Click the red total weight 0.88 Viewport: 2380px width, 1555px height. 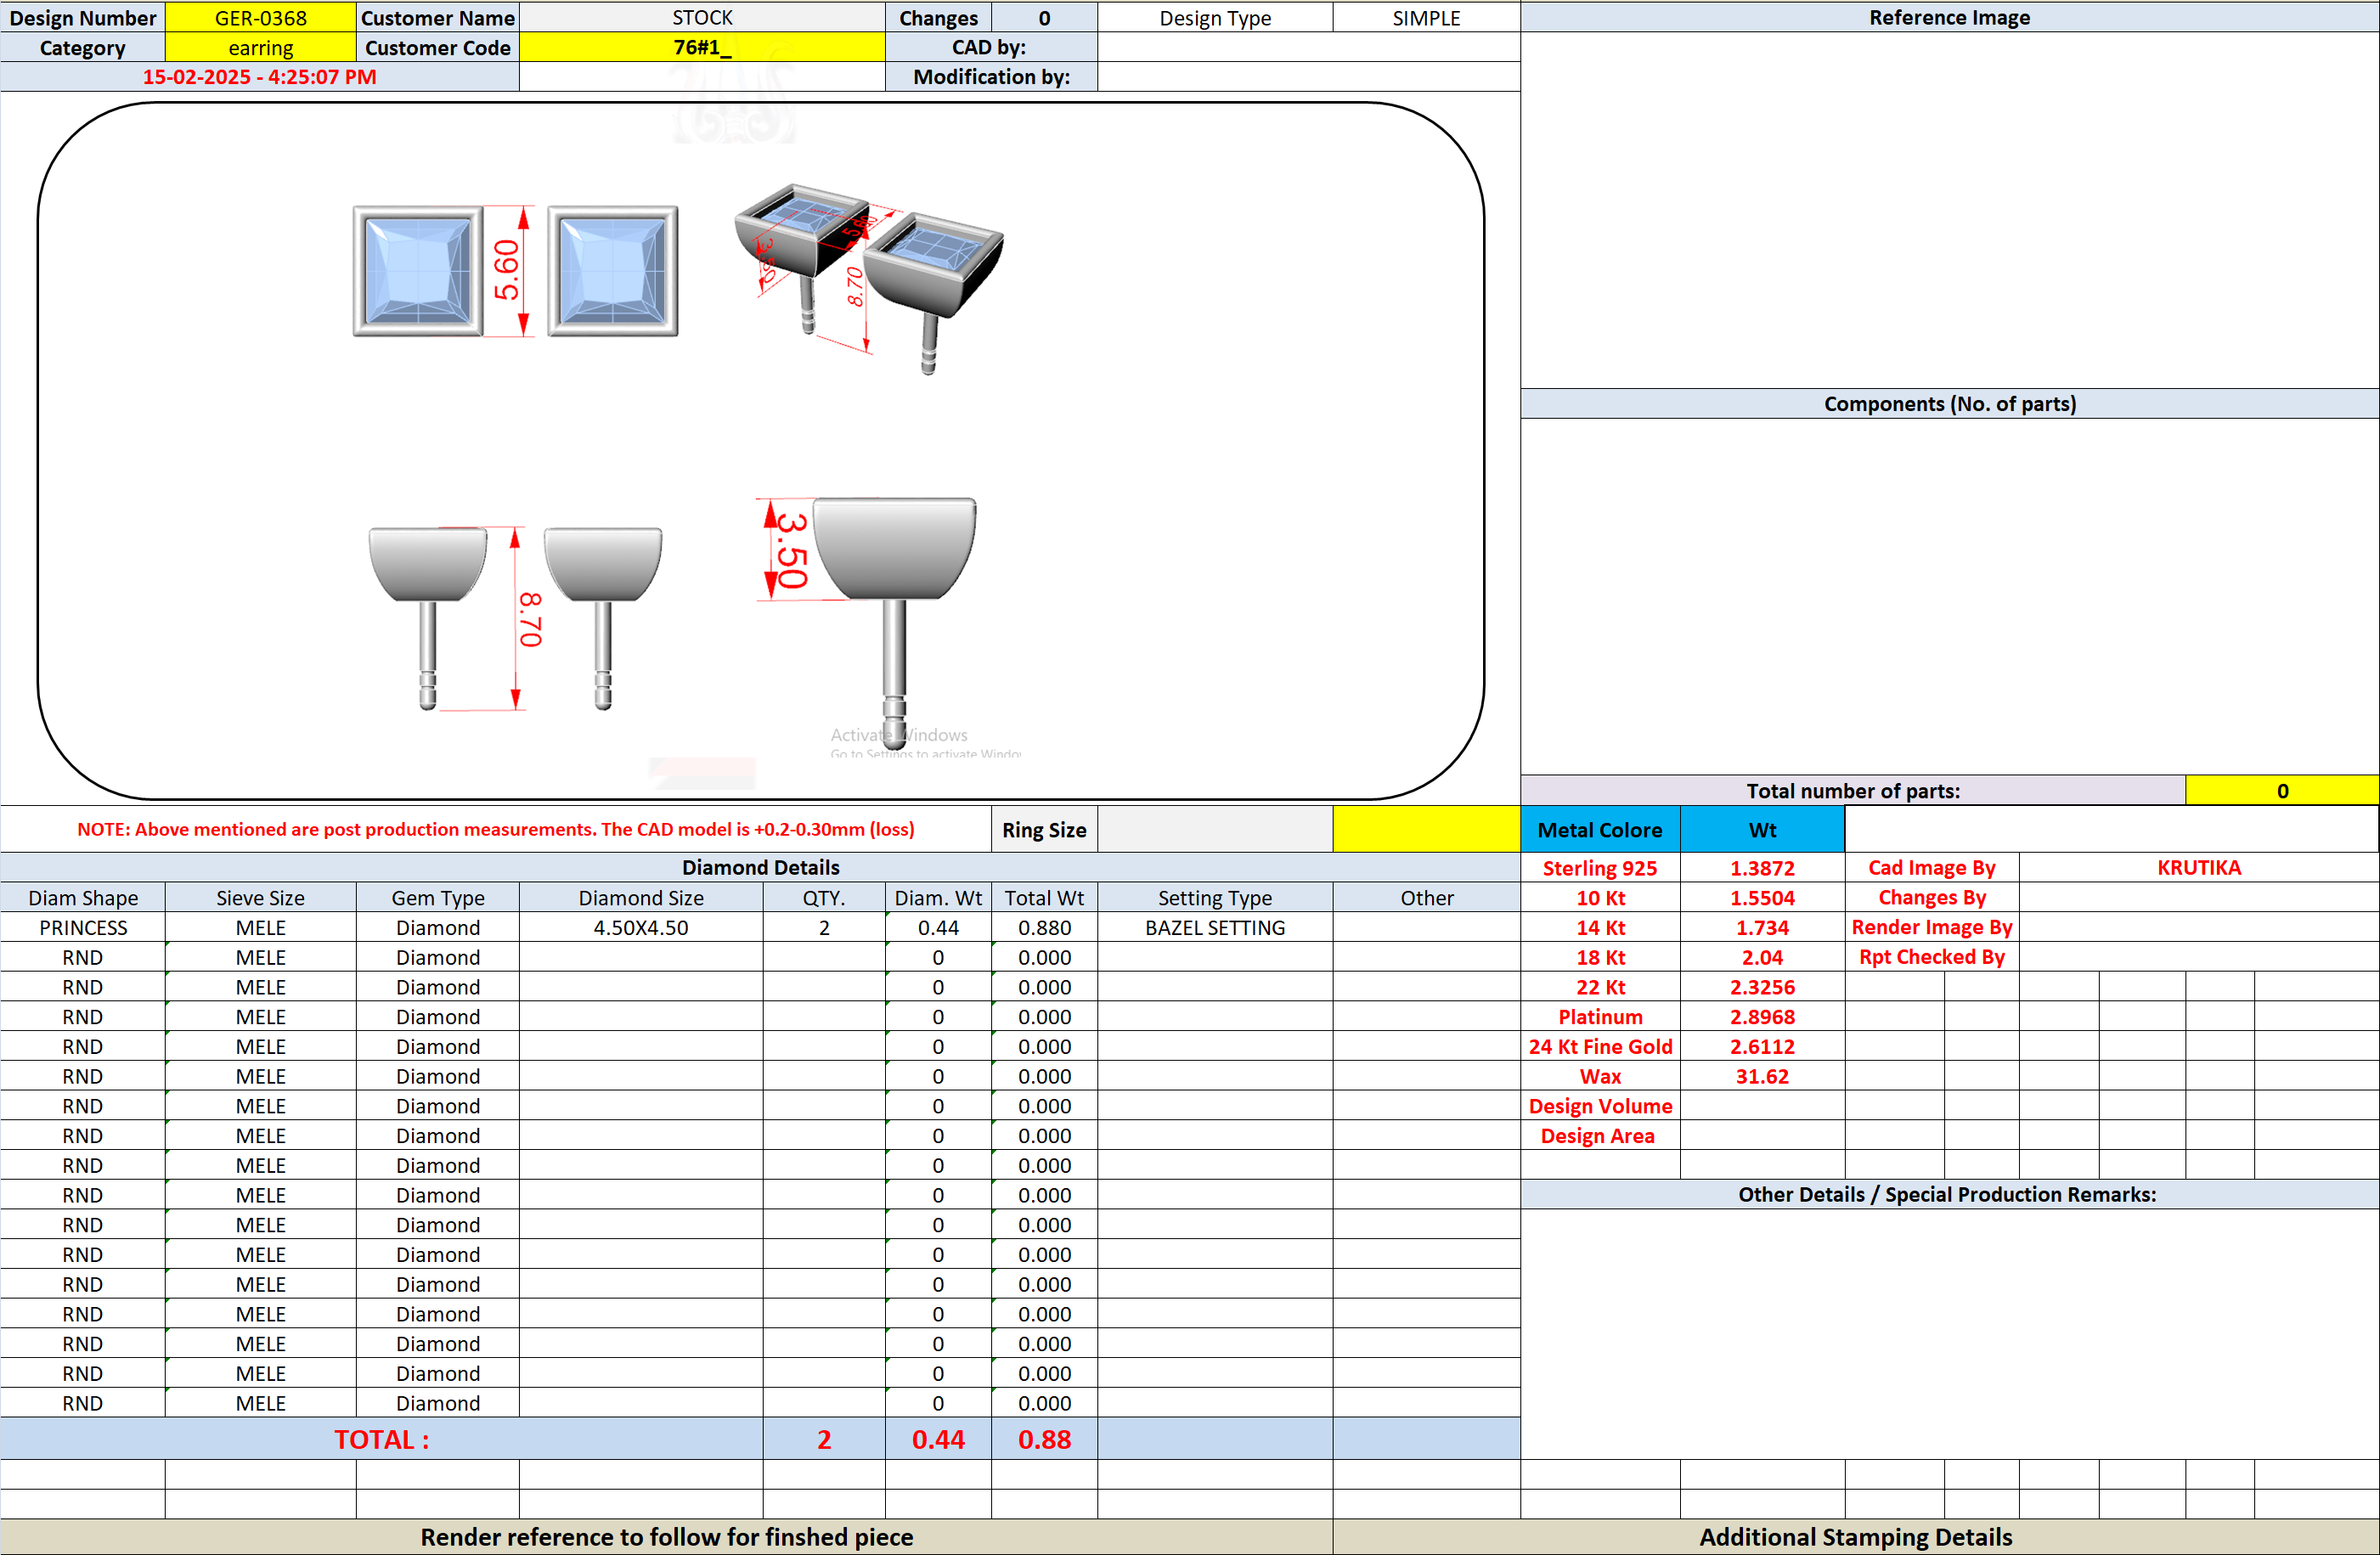1044,1439
